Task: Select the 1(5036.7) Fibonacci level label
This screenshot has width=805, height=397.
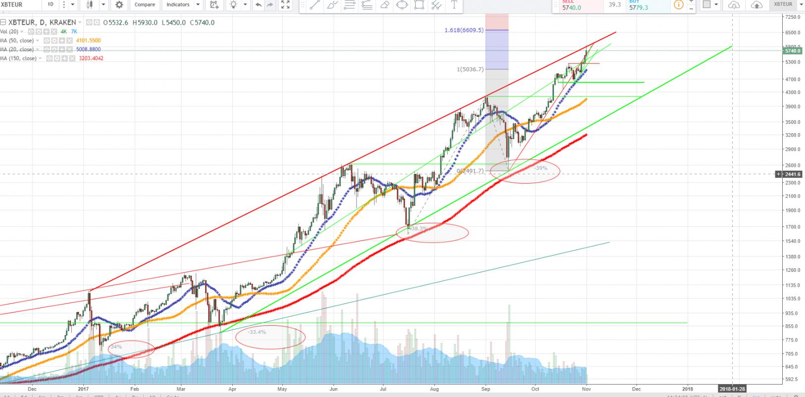Action: point(470,69)
